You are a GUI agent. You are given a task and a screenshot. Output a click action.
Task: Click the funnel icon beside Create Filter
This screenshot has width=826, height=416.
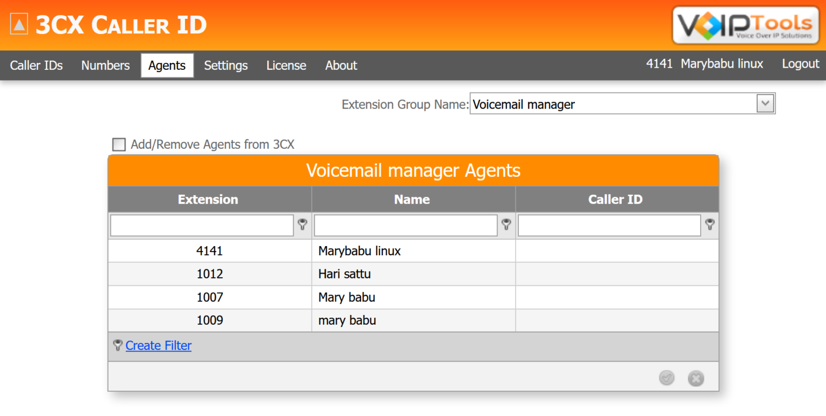[118, 346]
